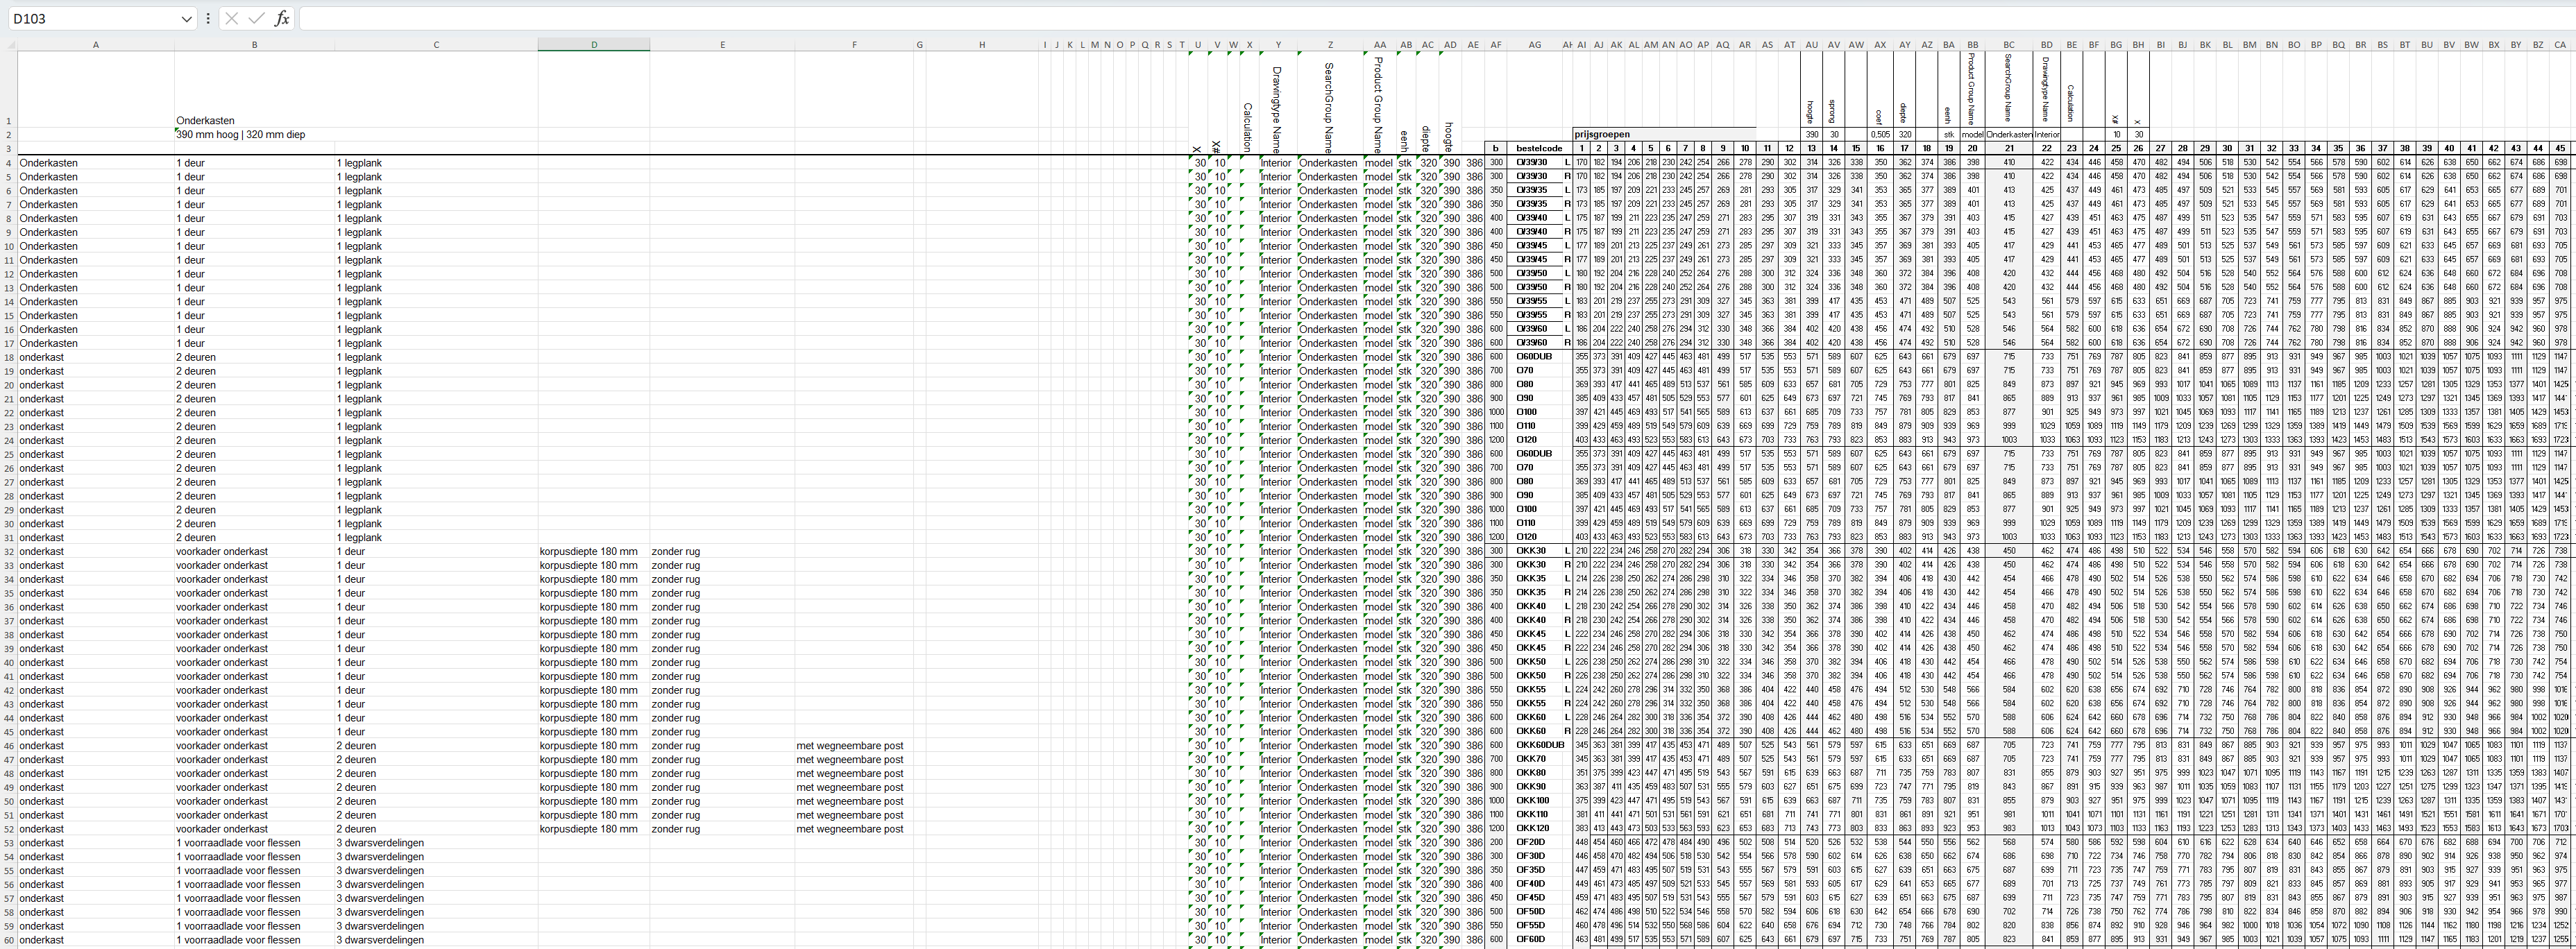The width and height of the screenshot is (2576, 949).
Task: Click the Cancel X icon in formula bar
Action: pos(231,18)
